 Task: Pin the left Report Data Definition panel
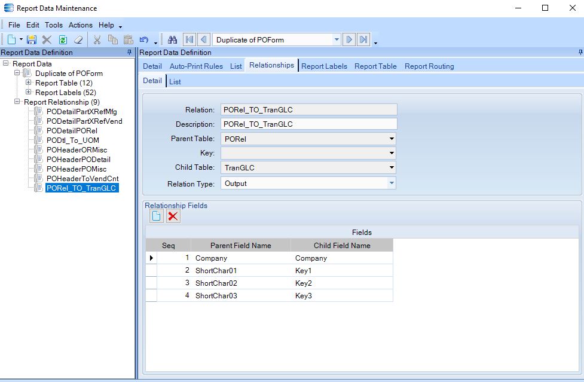tap(129, 52)
